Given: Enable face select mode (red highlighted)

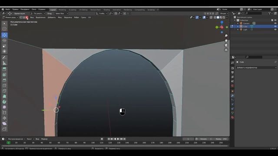Looking at the screenshot, I should (x=26, y=17).
